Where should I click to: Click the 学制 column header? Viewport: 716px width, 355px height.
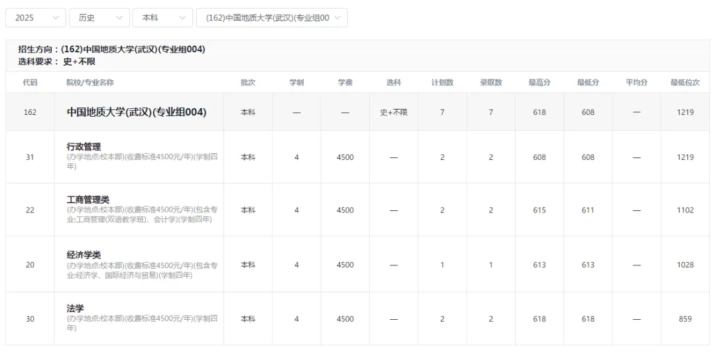click(296, 83)
